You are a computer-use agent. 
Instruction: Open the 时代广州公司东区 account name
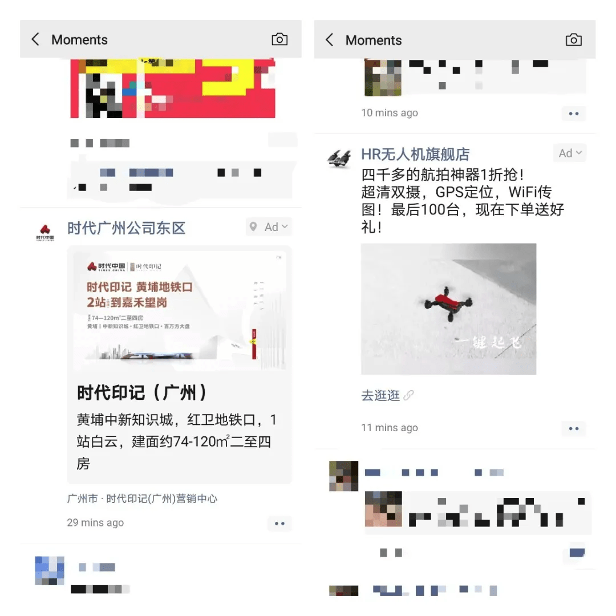click(x=126, y=228)
